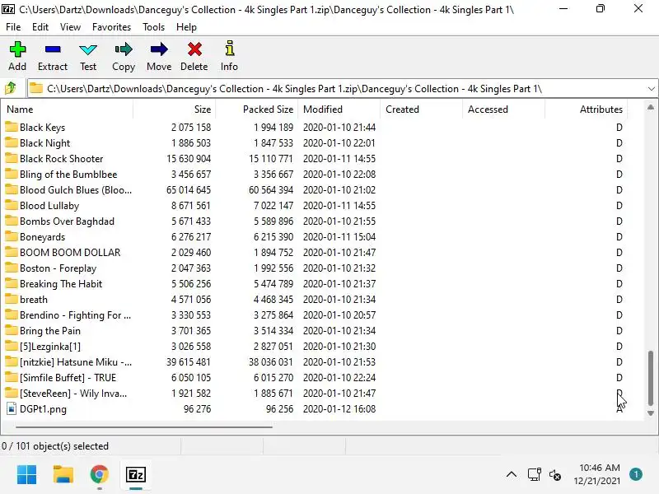Select [5]Lezginka[1] folder name
The image size is (659, 494).
click(x=50, y=346)
